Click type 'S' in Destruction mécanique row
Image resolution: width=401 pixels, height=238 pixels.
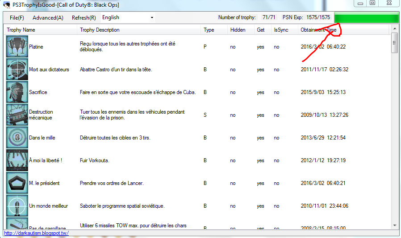point(205,115)
